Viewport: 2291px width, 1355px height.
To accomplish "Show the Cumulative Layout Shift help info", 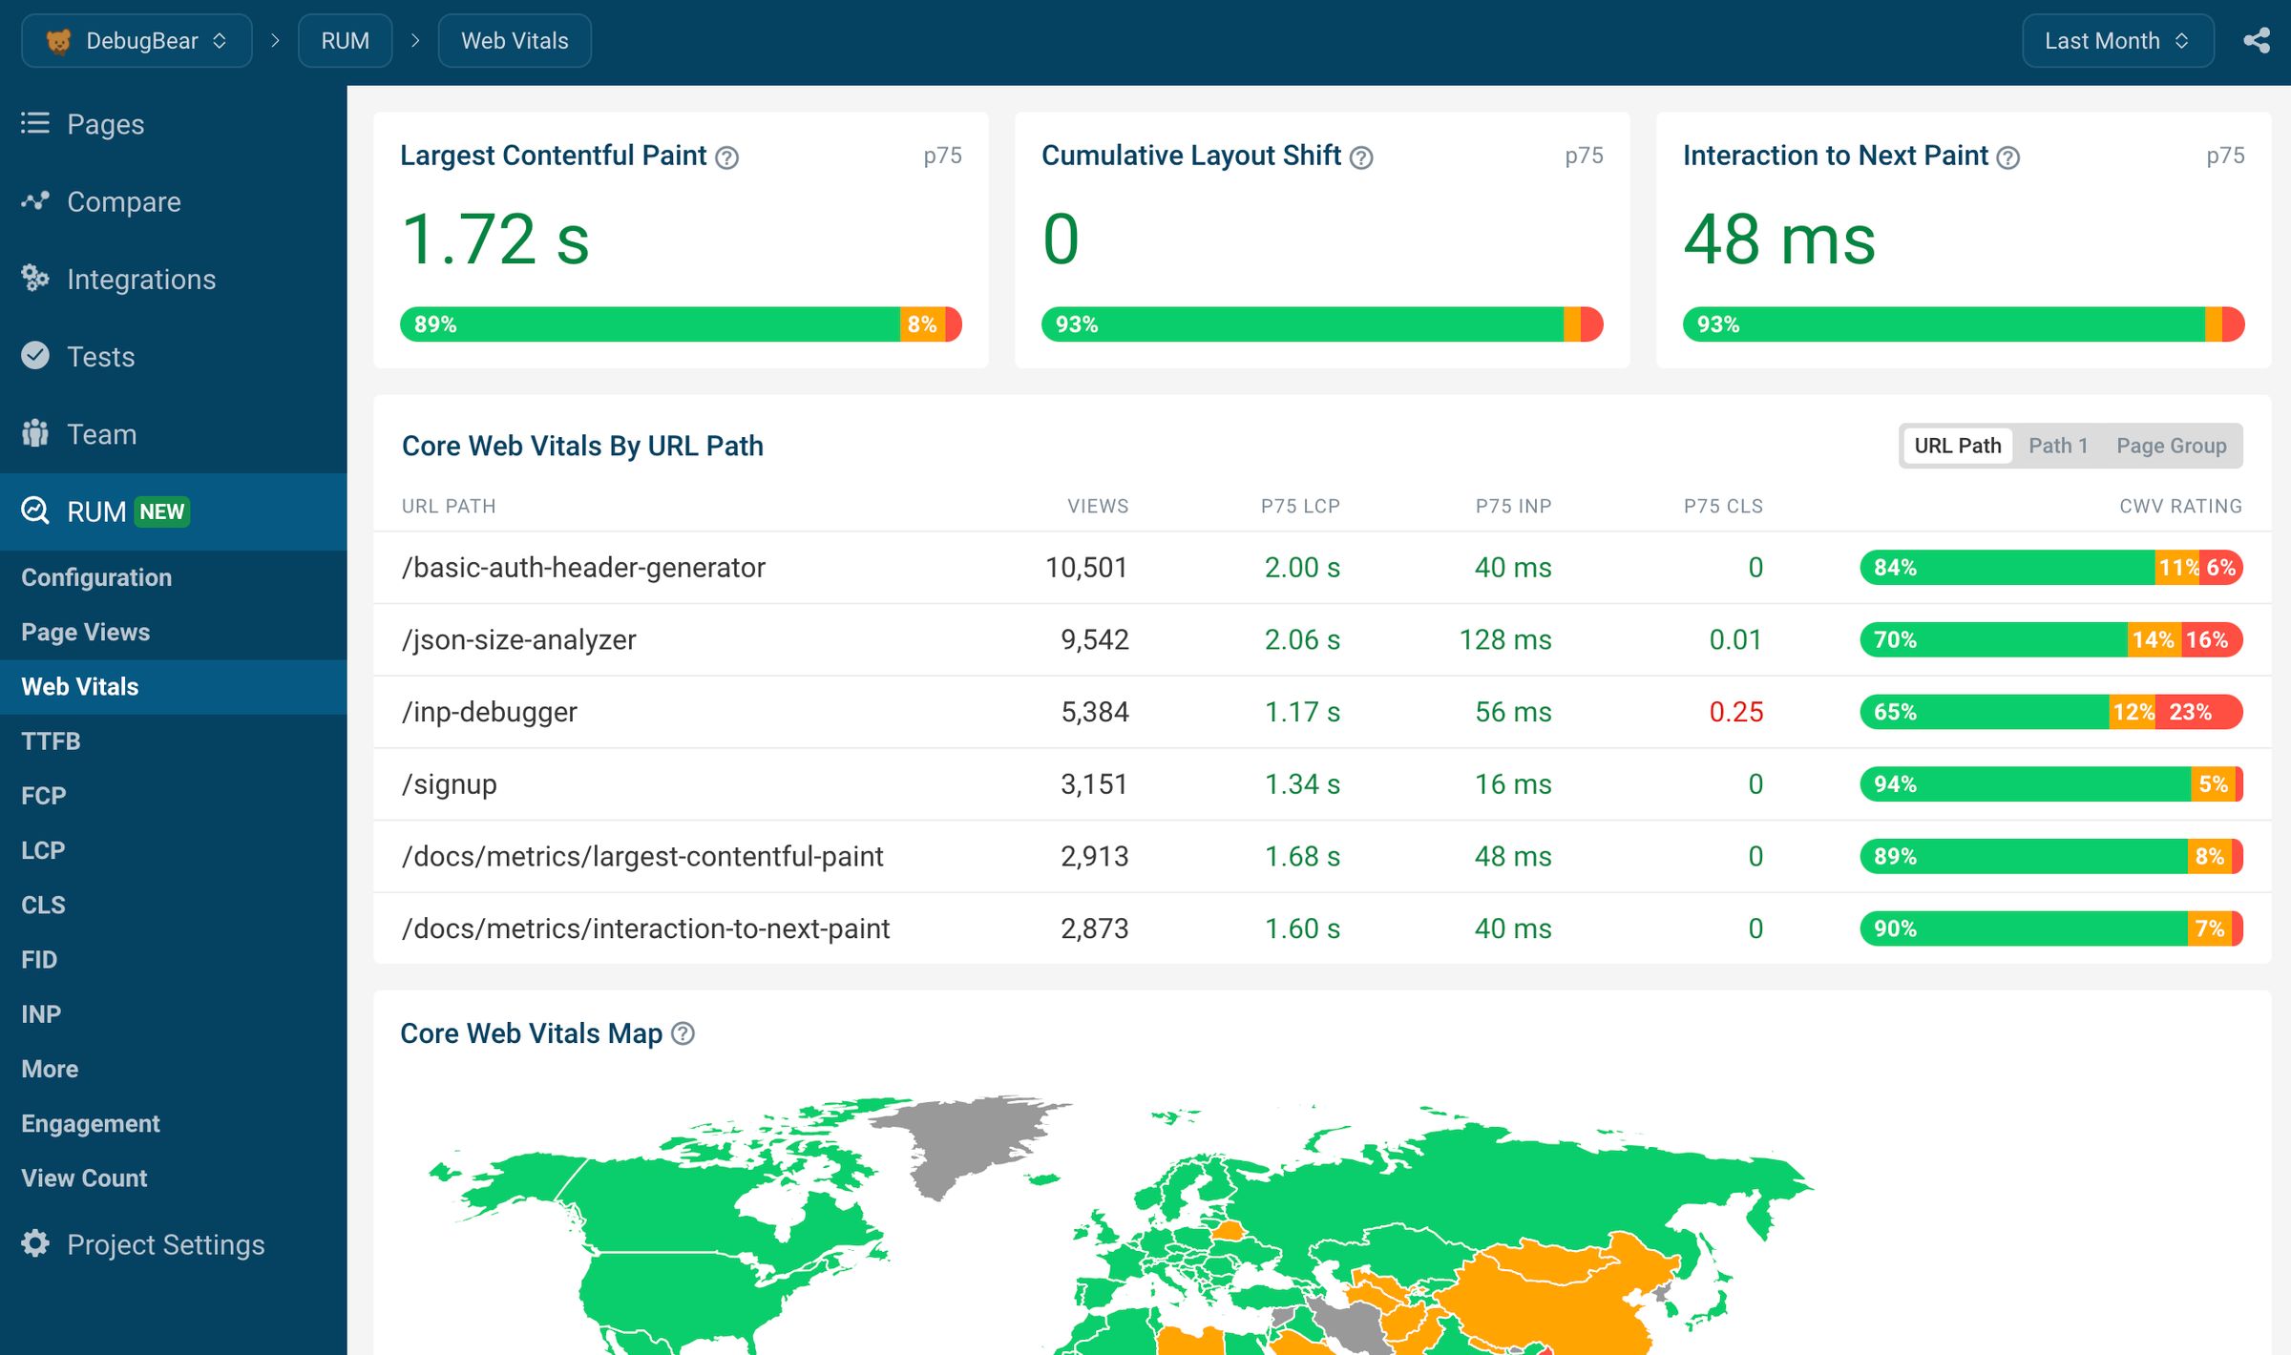I will tap(1362, 157).
